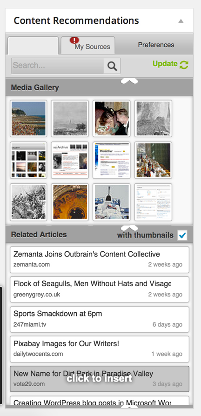Viewport: 201px width, 416px height.
Task: Insert the Sports Smackdown at 6pm article
Action: [x=100, y=319]
